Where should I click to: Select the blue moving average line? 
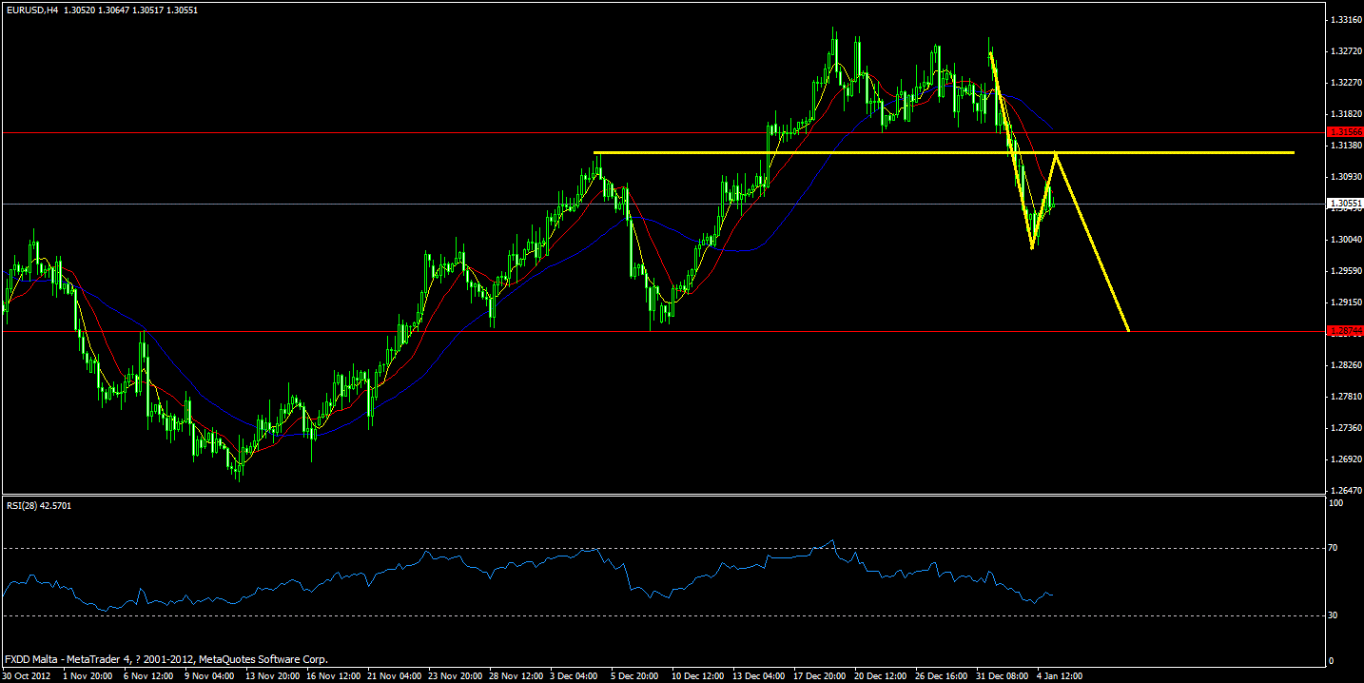[x=732, y=252]
